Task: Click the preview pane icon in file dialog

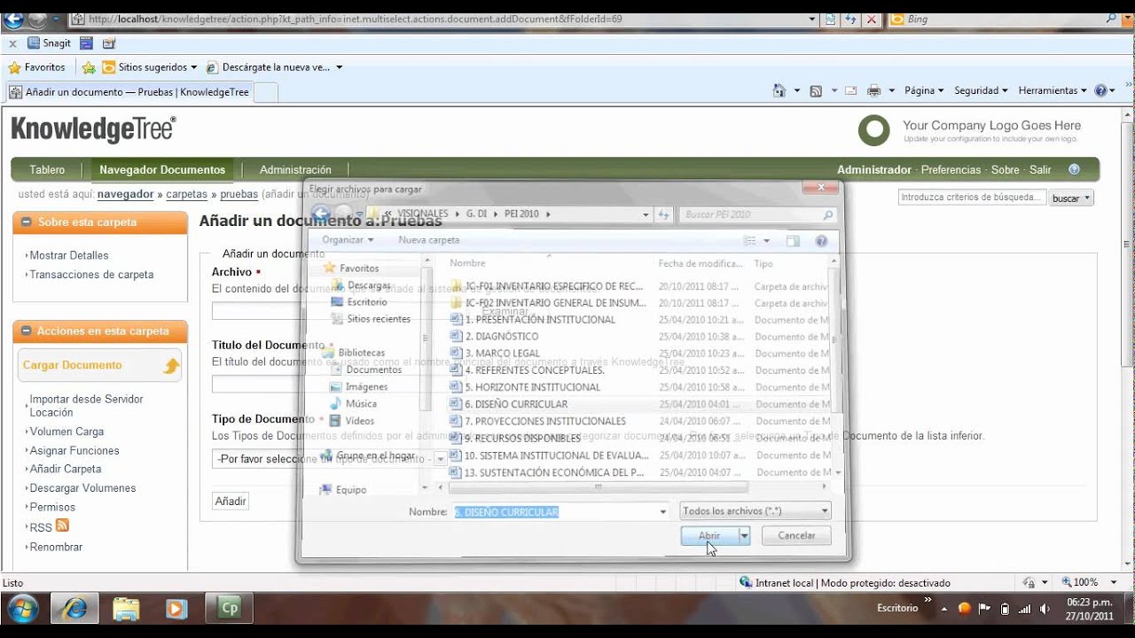Action: [793, 240]
